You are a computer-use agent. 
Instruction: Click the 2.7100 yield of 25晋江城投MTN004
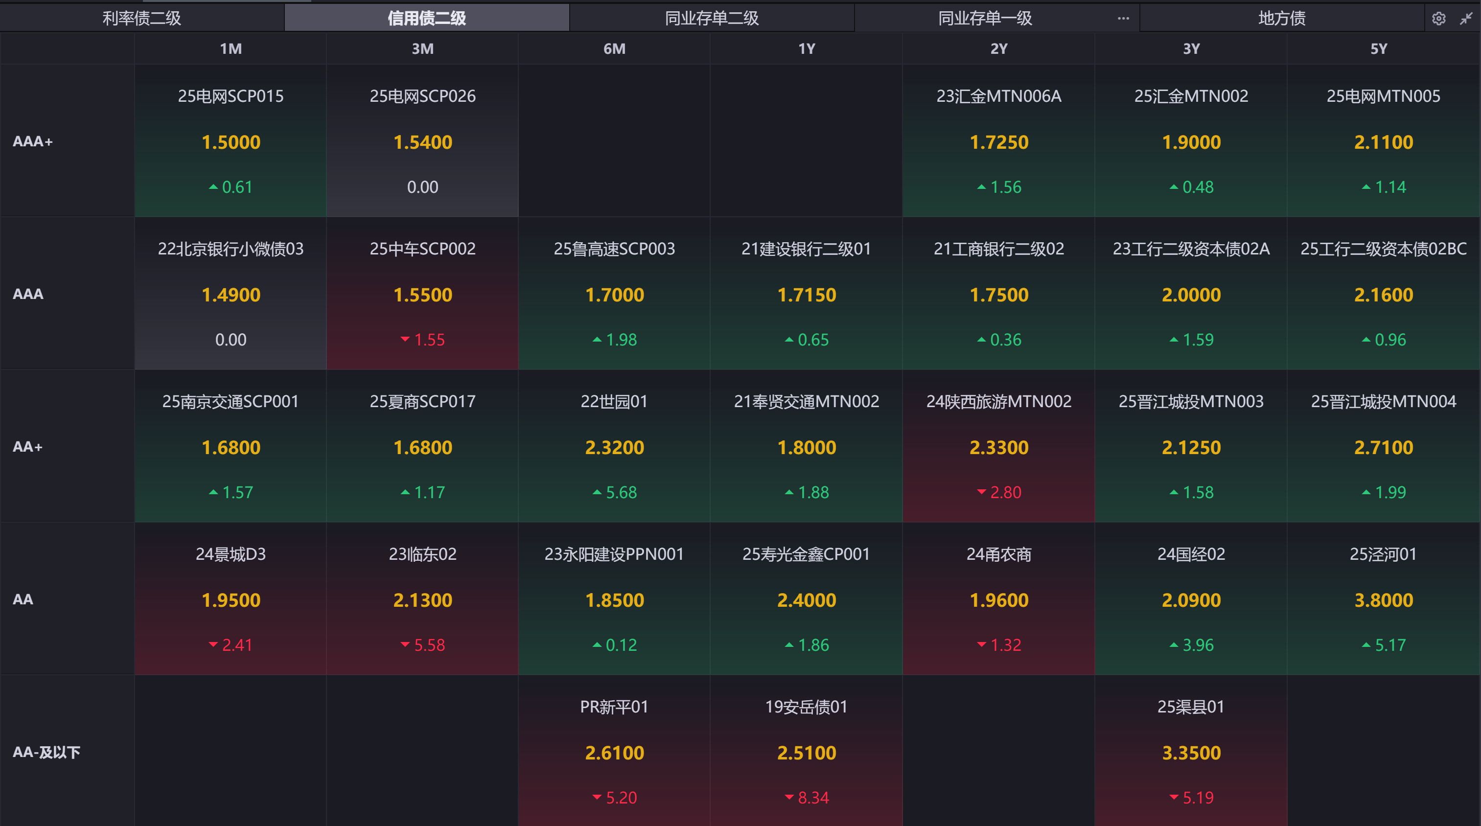click(1383, 447)
